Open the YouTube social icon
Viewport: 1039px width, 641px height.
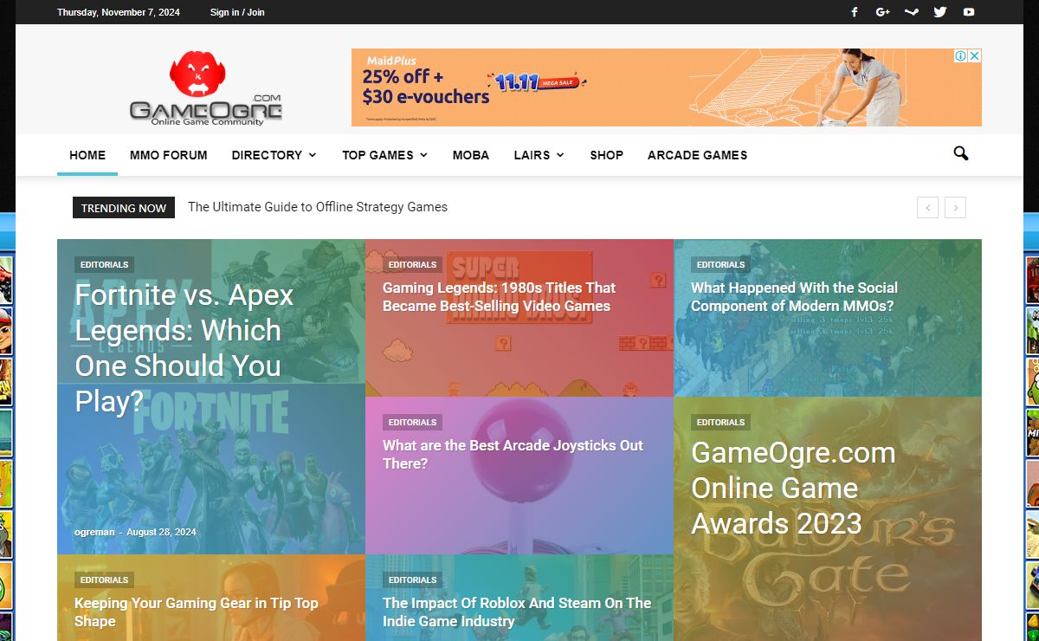[x=969, y=12]
